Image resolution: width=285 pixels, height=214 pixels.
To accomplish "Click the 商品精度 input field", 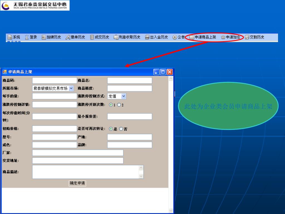I will (130, 88).
